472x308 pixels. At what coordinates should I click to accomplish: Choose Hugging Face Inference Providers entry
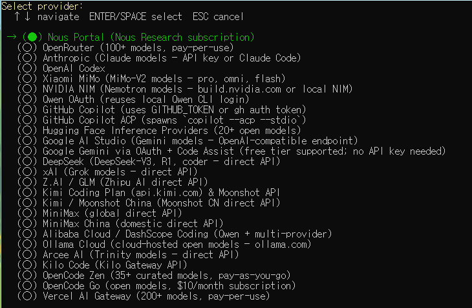pos(159,130)
